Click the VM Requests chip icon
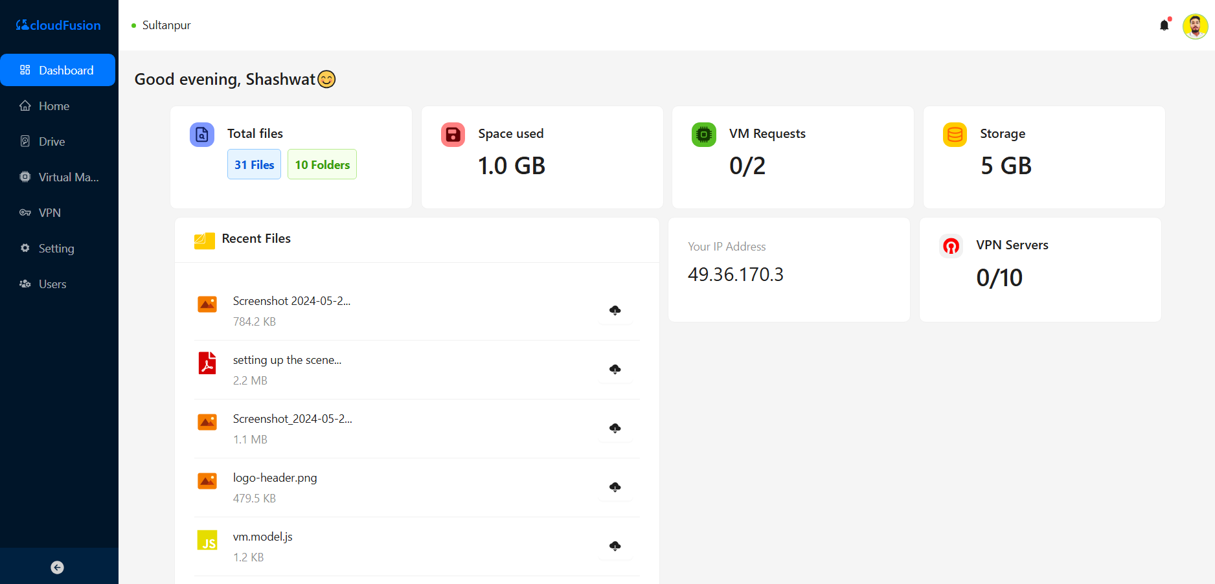This screenshot has width=1215, height=584. click(704, 135)
